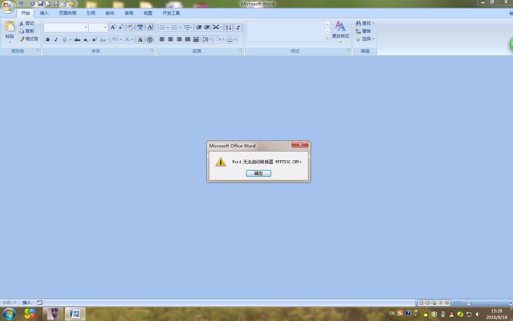This screenshot has height=321, width=513.
Task: Open the Borders dropdown arrow
Action: click(235, 39)
